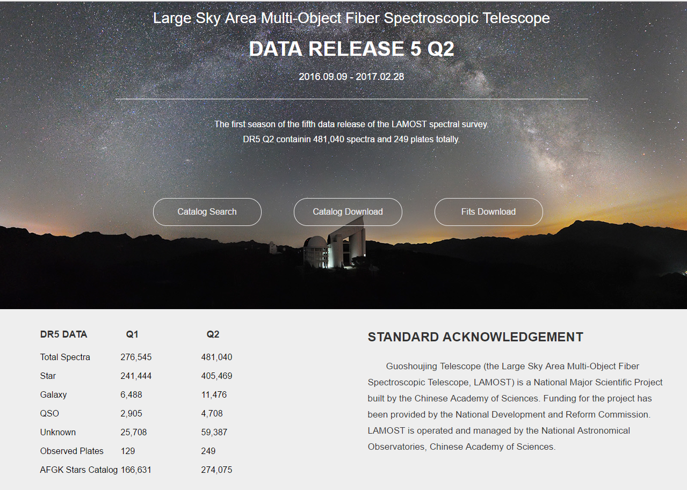Screen dimensions: 687x490
Task: Click Galaxy Q1 value 6,488
Action: pyautogui.click(x=132, y=395)
